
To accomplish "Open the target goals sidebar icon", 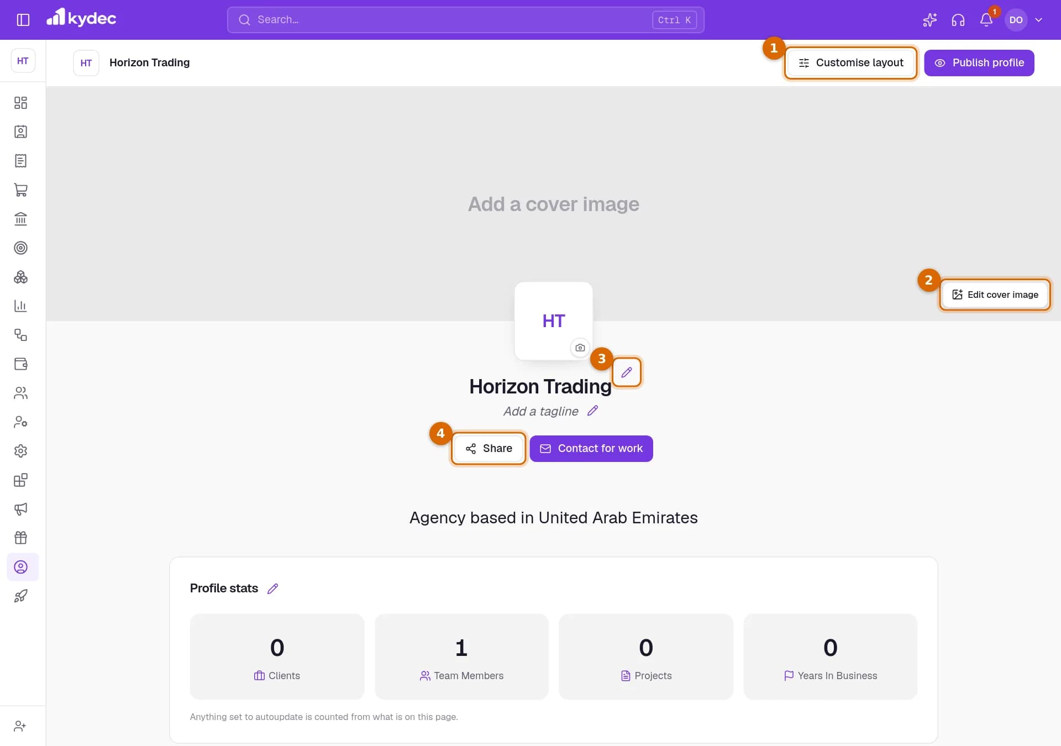I will (20, 248).
